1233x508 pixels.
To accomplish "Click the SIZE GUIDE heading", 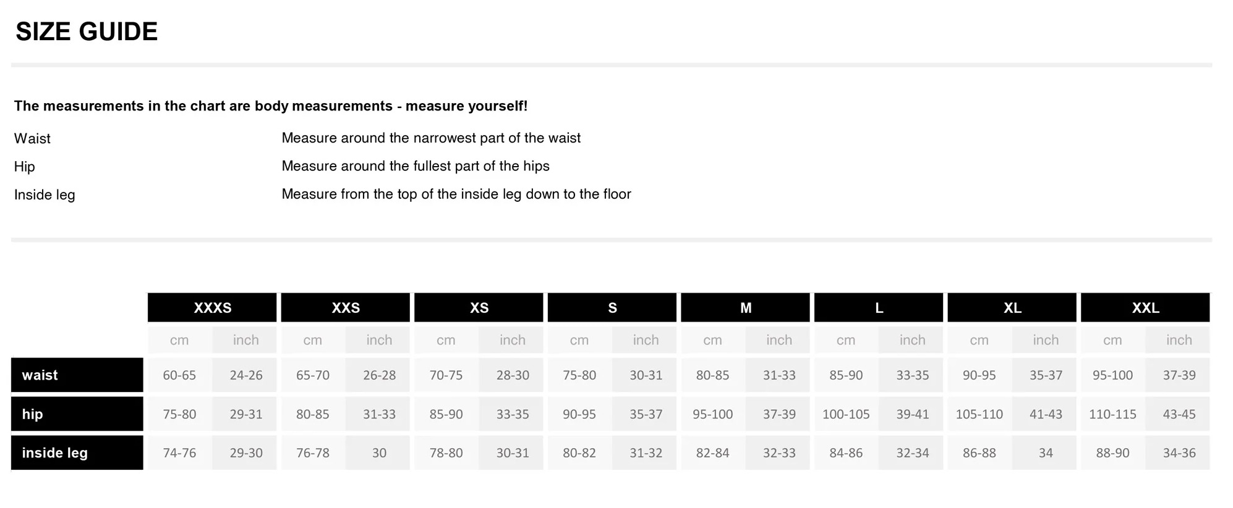I will pyautogui.click(x=87, y=31).
